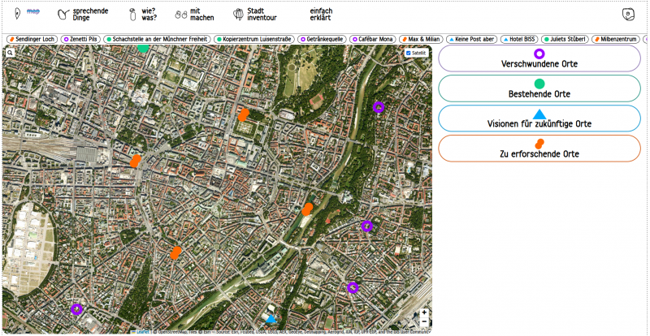
Task: Select the Sendlinger Loch place tag
Action: pos(32,39)
